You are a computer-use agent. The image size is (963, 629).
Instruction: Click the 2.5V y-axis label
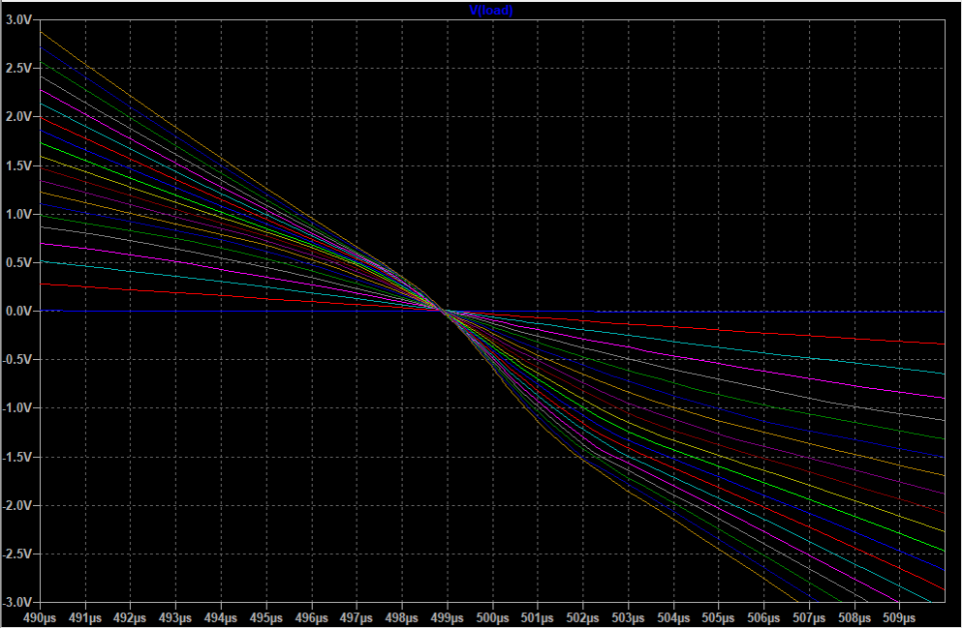pyautogui.click(x=18, y=68)
